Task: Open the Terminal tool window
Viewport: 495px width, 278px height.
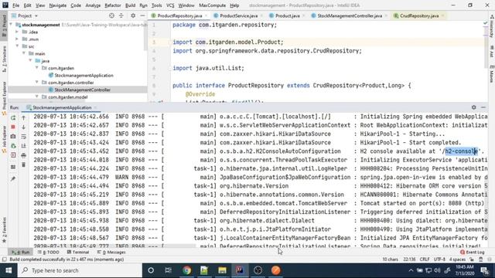Action: [x=78, y=253]
